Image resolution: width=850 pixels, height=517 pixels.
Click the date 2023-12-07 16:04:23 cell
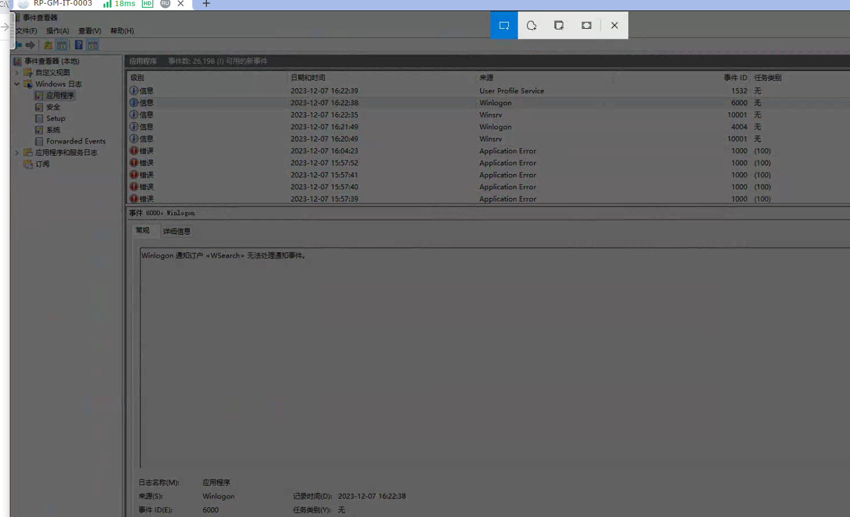325,151
